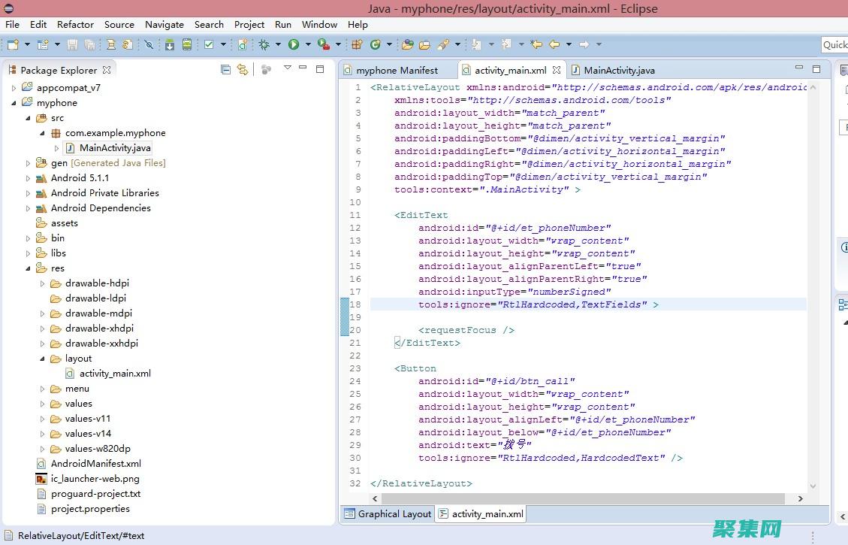Open the Refactor menu
Viewport: 848px width, 545px height.
point(76,24)
